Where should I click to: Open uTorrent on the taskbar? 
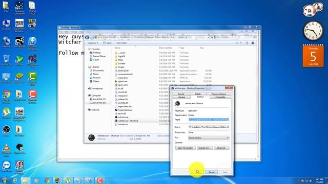(68, 180)
